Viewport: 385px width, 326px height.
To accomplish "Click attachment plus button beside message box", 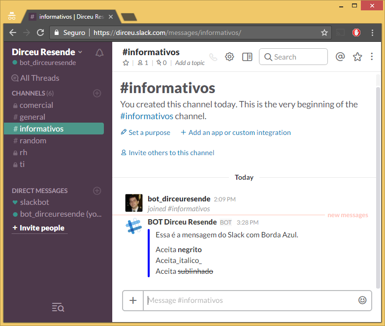I will tap(133, 300).
